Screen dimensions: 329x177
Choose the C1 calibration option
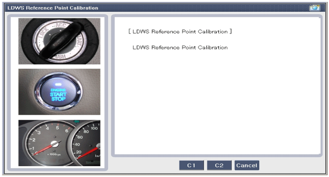point(191,165)
